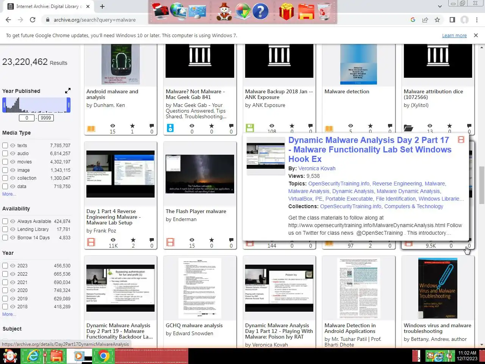
Task: Open the Computers & Technology collection link
Action: click(414, 206)
